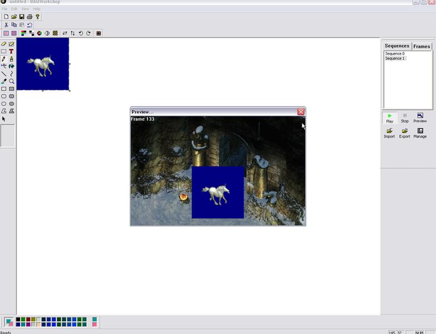
Task: Save using the floppy disk icon
Action: pyautogui.click(x=22, y=17)
